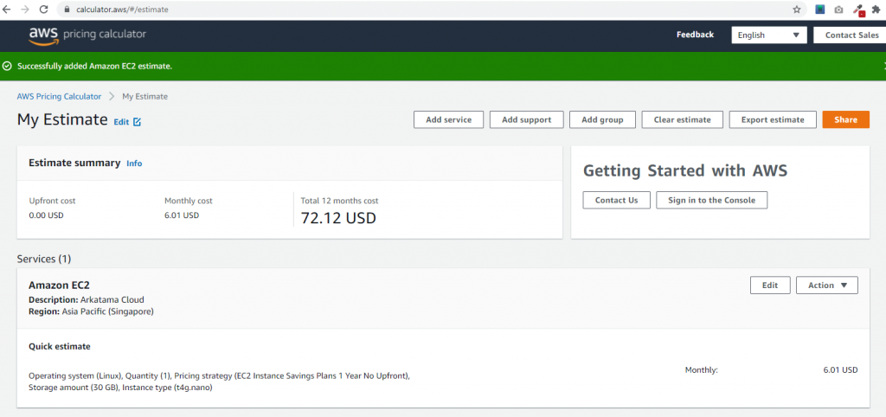Open the English language dropdown
The height and width of the screenshot is (417, 886).
768,35
